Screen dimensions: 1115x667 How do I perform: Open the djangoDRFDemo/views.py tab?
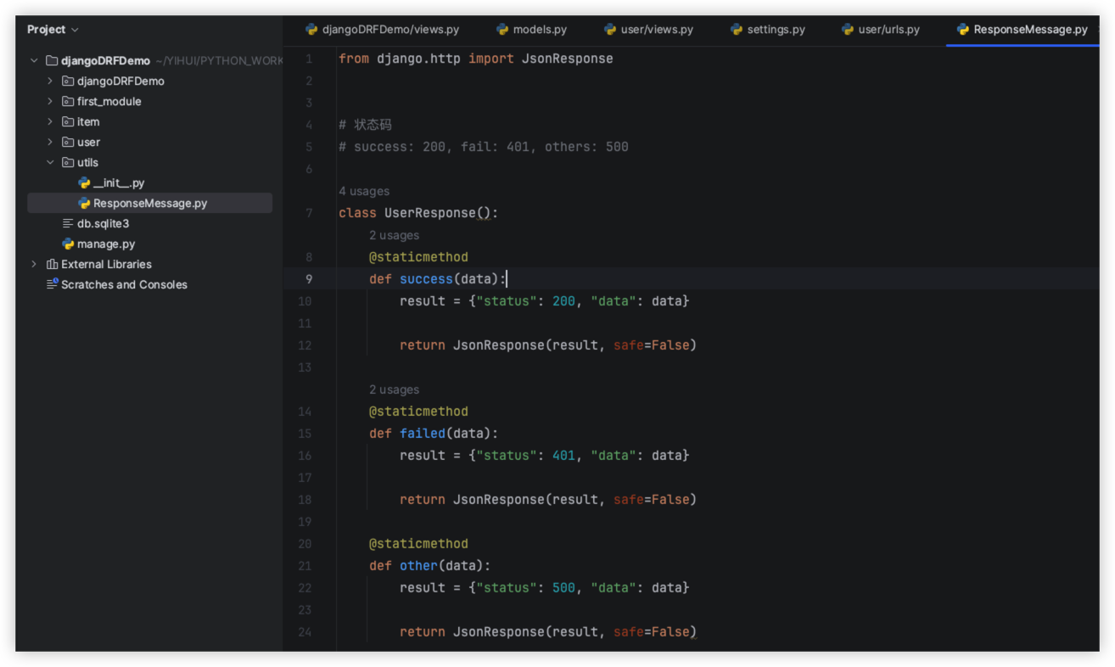click(389, 30)
